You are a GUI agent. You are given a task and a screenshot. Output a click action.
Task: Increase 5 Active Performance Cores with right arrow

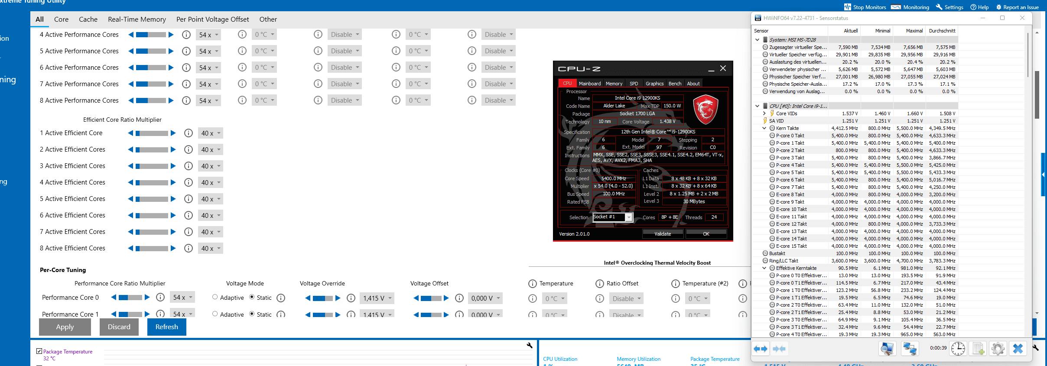point(171,51)
